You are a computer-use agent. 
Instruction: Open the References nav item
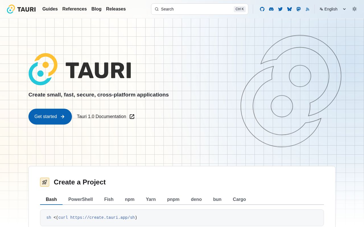pos(75,9)
